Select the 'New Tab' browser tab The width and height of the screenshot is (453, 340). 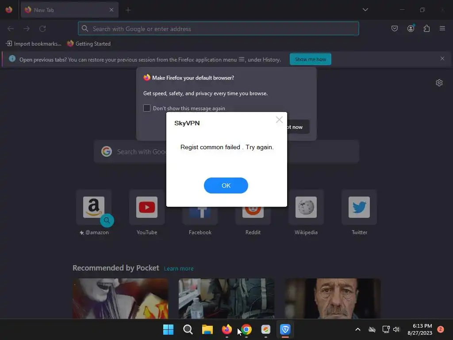[69, 10]
